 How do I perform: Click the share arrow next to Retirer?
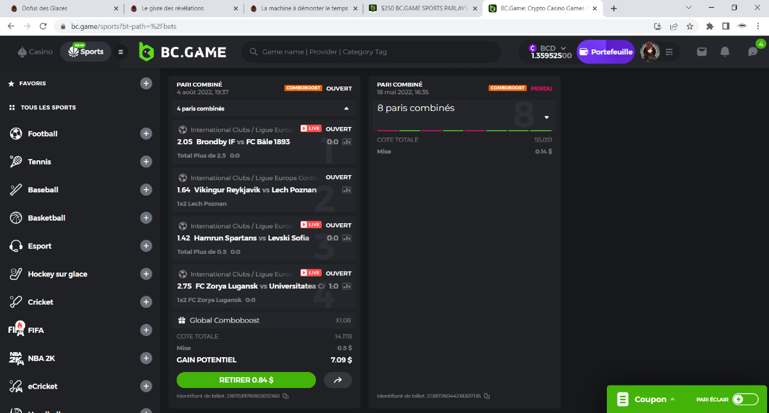pyautogui.click(x=338, y=380)
